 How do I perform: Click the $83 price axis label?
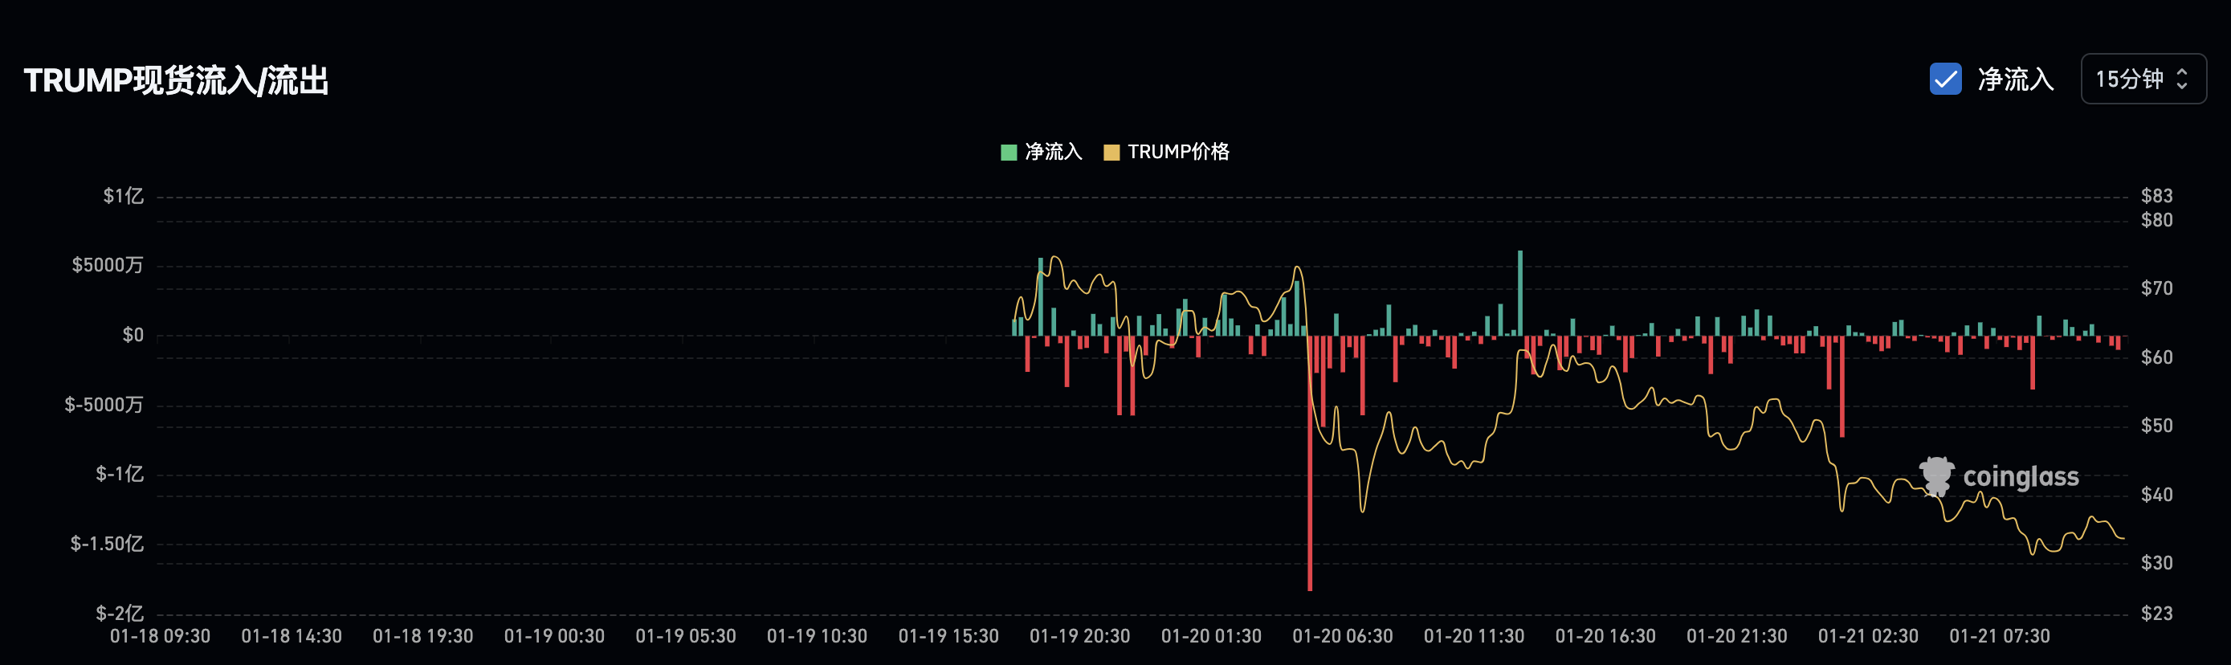[2156, 196]
